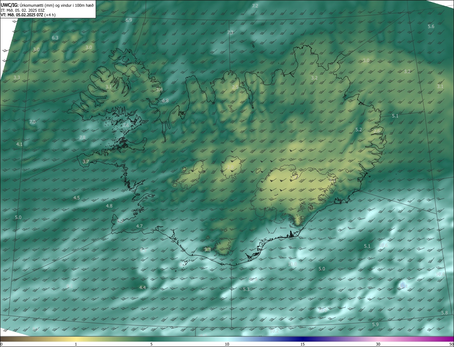The width and height of the screenshot is (454, 347).
Task: Click the 6.3 value label
Action: [x=55, y=38]
